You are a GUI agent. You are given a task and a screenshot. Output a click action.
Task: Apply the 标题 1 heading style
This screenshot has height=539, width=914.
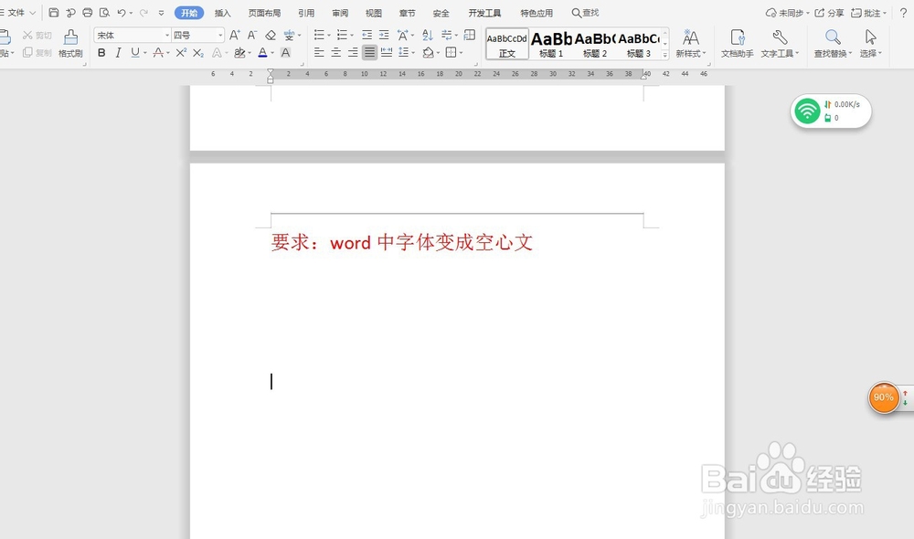coord(553,41)
